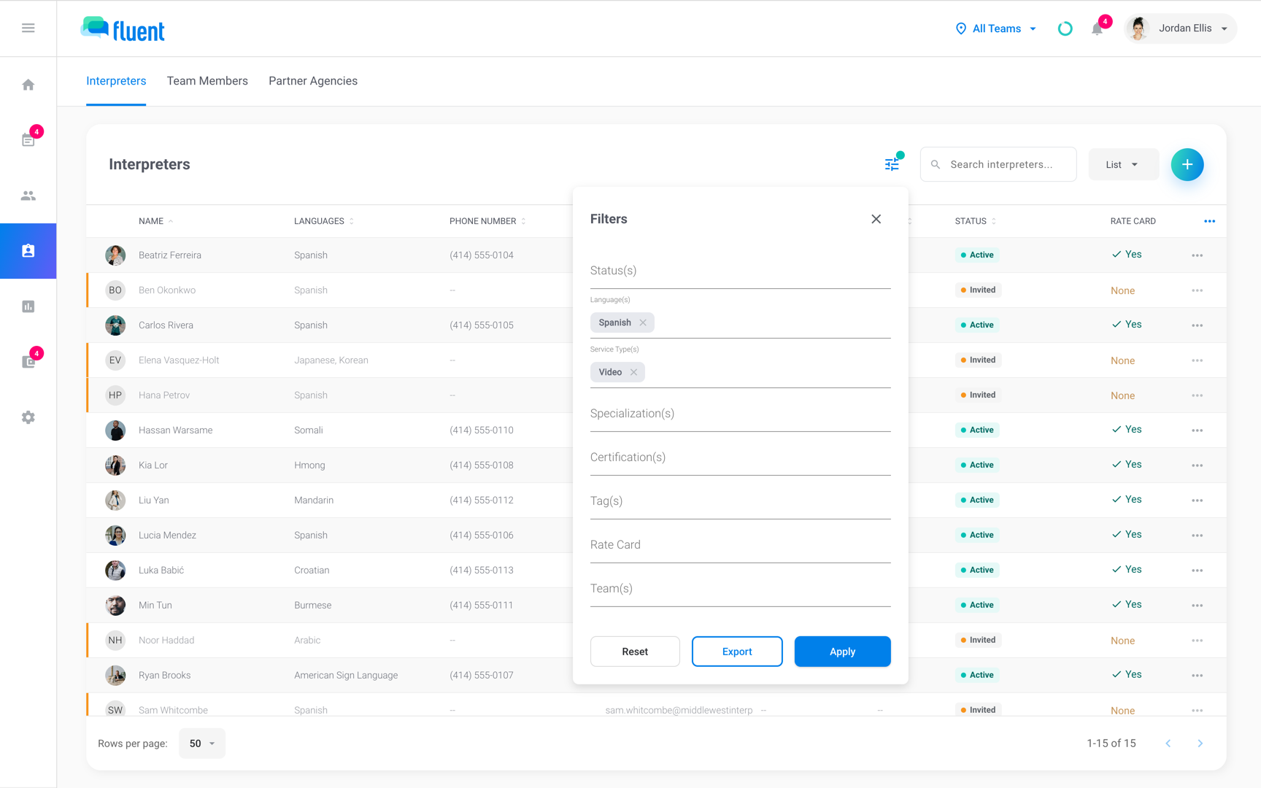The width and height of the screenshot is (1261, 788).
Task: Open reports chart sidebar icon
Action: 28,306
